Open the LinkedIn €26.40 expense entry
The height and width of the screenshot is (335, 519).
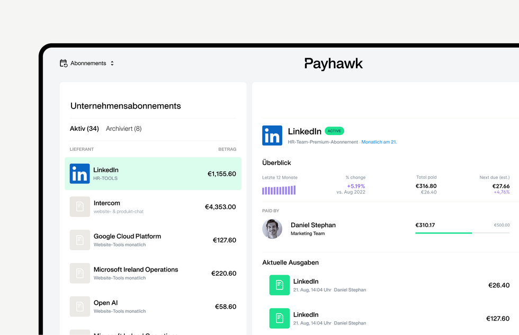[x=389, y=285]
